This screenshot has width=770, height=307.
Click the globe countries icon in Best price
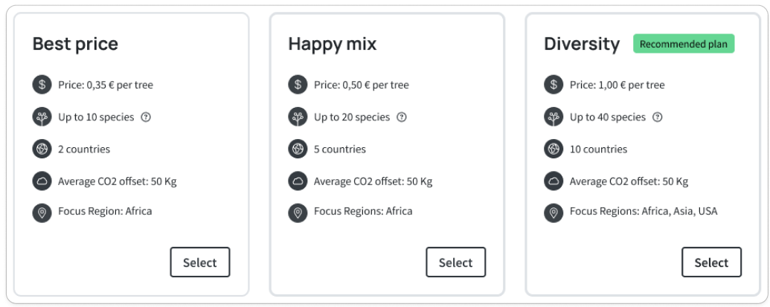tap(42, 149)
